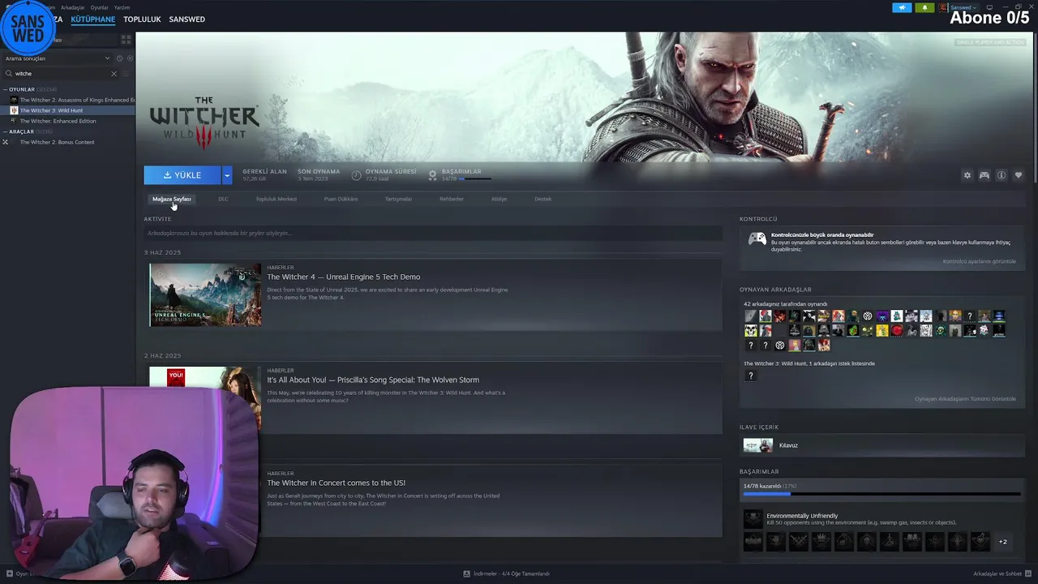Expand install options arrow beside Yükle

(x=227, y=175)
